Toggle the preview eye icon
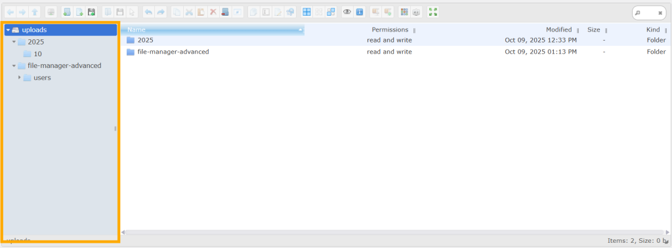The width and height of the screenshot is (672, 248). point(346,12)
